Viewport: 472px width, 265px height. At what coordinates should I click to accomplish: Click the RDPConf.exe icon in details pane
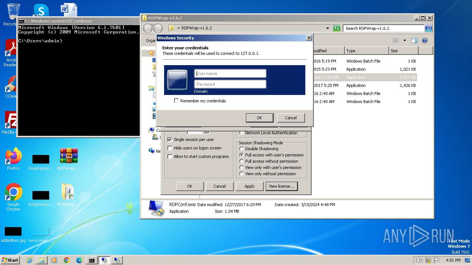pyautogui.click(x=156, y=208)
